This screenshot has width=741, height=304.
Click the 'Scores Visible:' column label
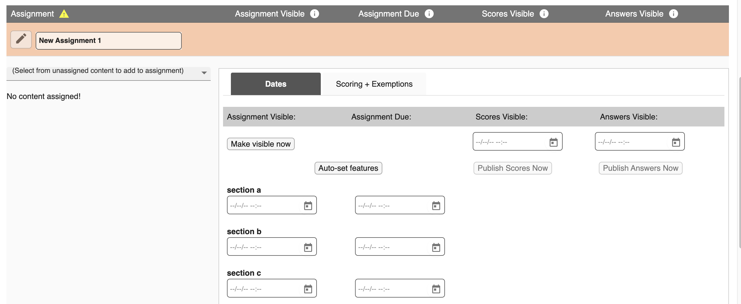501,117
